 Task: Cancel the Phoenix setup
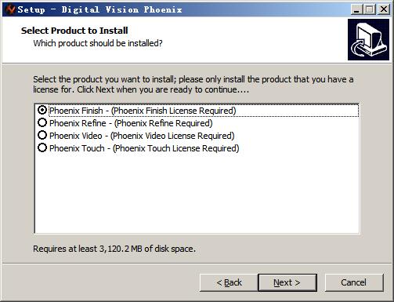[x=354, y=282]
